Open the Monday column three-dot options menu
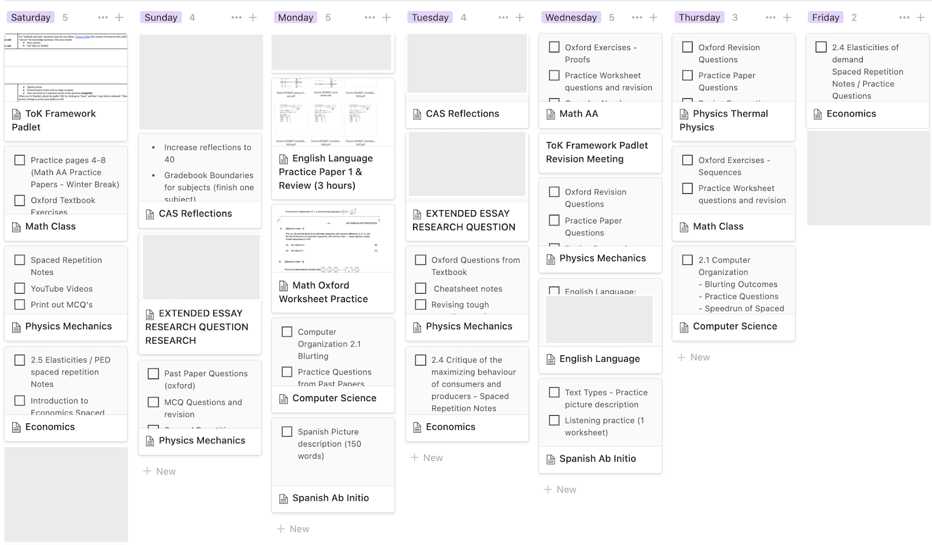932x545 pixels. (370, 17)
